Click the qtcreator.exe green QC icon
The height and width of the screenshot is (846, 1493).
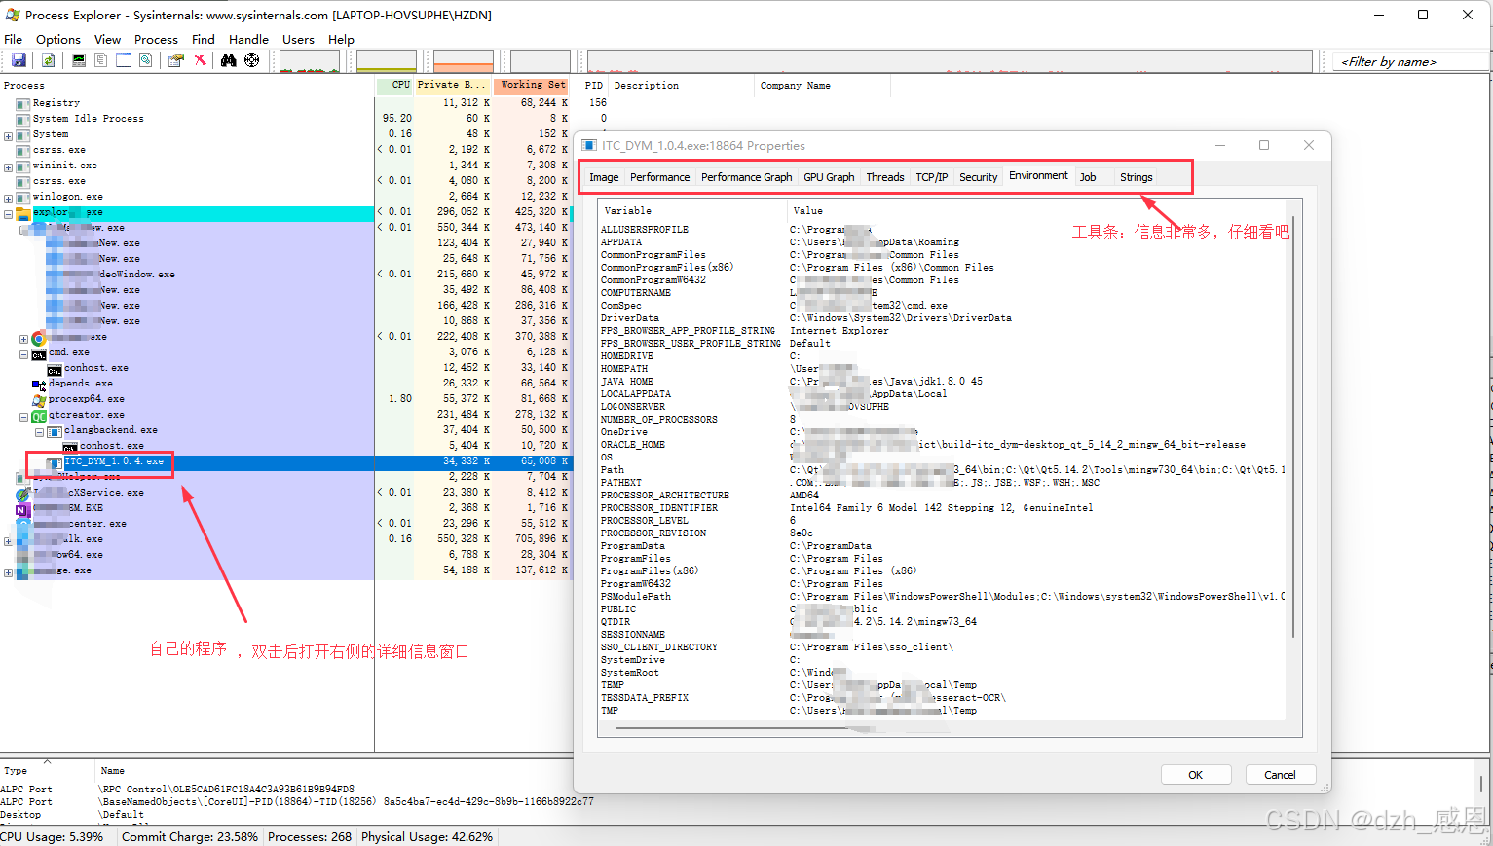[39, 416]
